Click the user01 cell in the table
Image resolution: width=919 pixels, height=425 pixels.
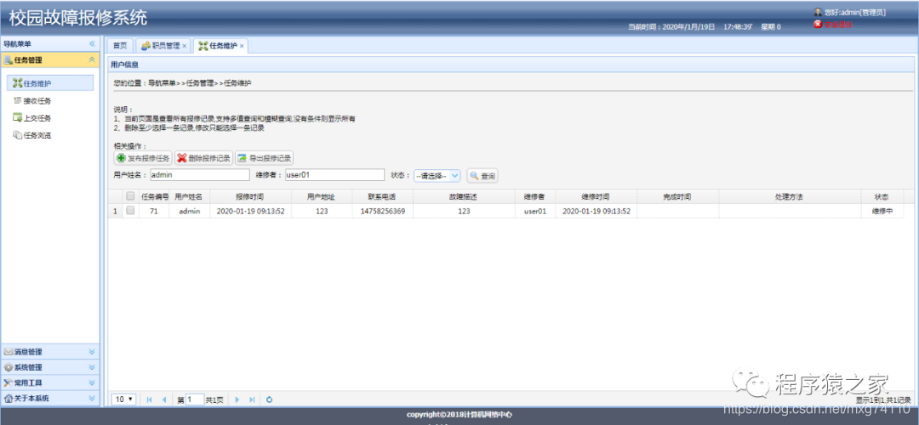[535, 212]
